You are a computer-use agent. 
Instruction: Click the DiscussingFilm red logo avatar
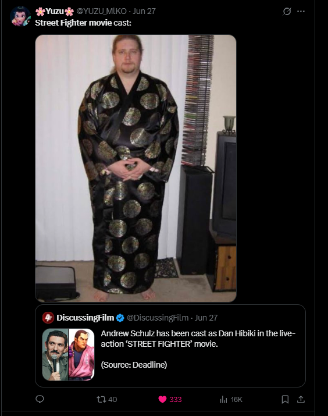pos(48,318)
